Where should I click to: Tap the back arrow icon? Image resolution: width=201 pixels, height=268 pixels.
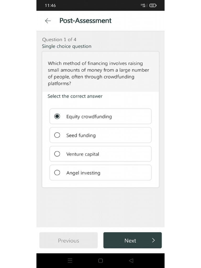(48, 21)
